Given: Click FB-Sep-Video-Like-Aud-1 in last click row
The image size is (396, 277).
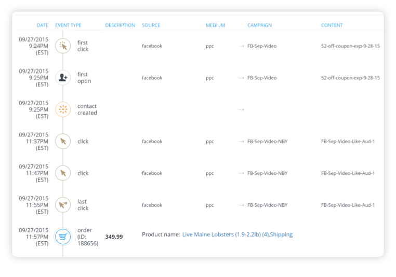Looking at the screenshot, I should (x=348, y=205).
